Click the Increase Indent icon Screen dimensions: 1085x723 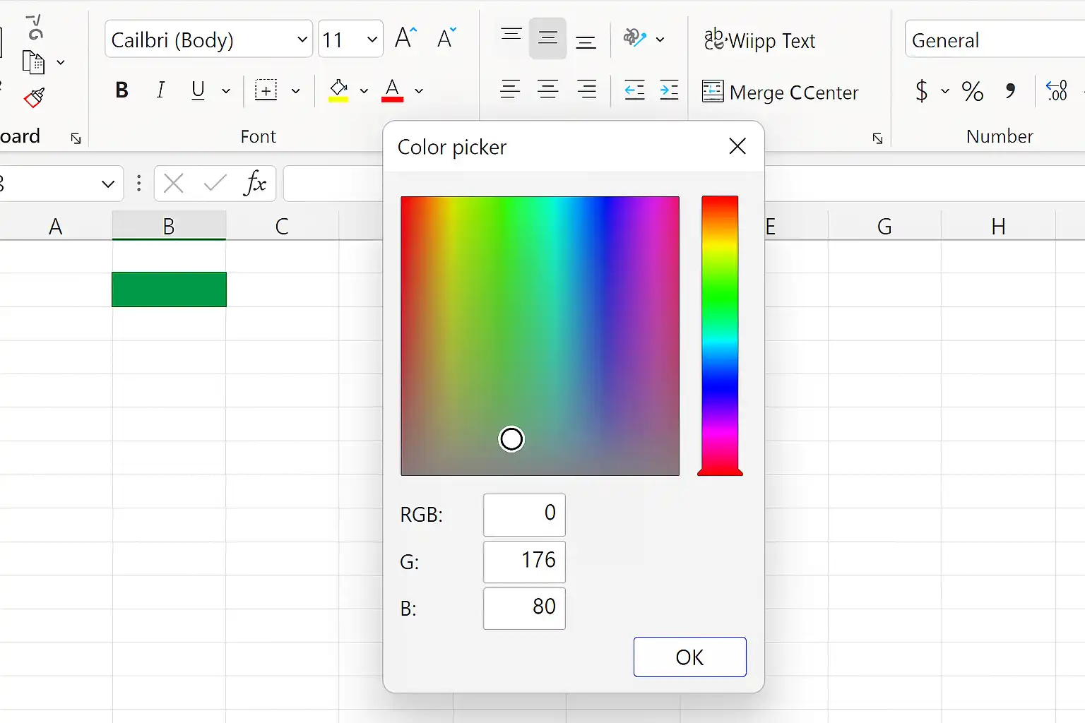coord(668,90)
